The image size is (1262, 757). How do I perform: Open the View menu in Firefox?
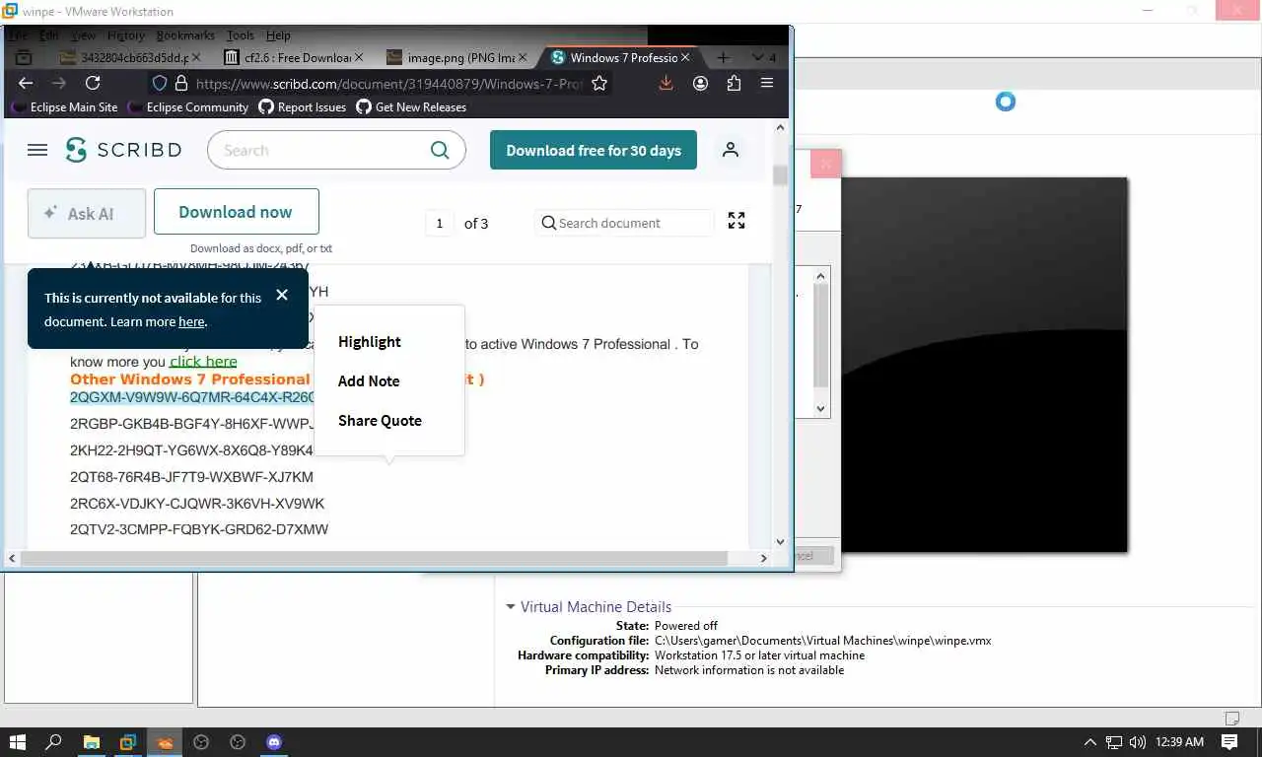(x=83, y=35)
